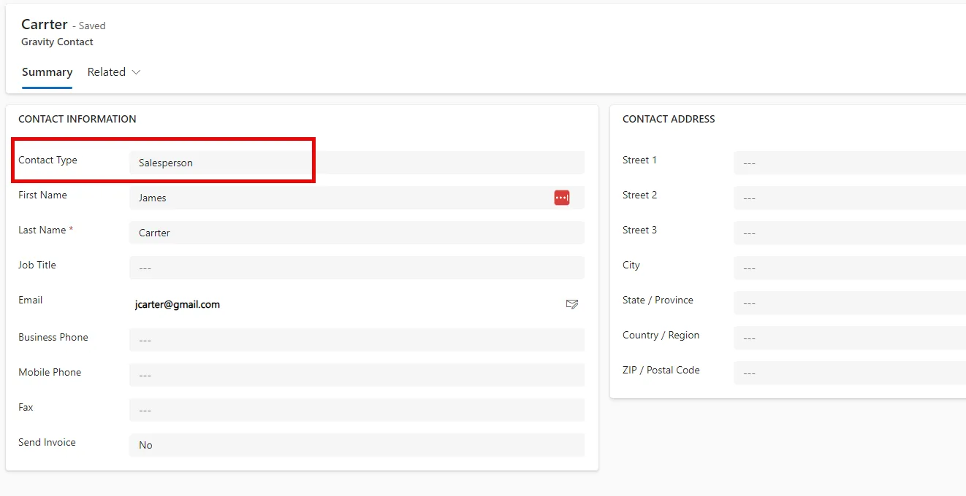Click into the Street 3 address field

850,233
